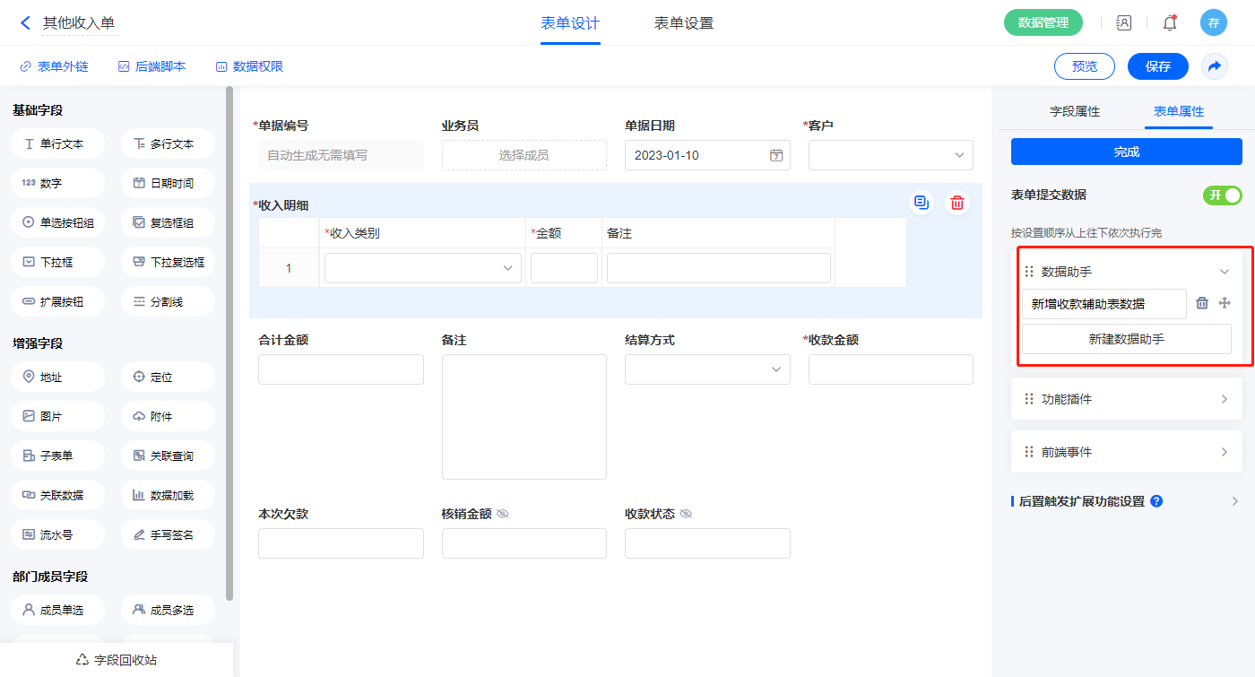The height and width of the screenshot is (677, 1255).
Task: Switch to the 表单设置 tab
Action: click(x=683, y=23)
